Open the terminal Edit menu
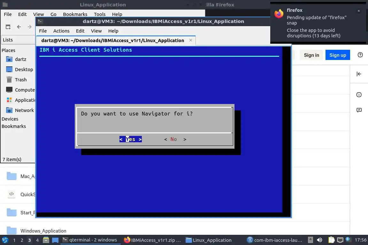Viewport: 368px width, 245px height. pos(80,31)
